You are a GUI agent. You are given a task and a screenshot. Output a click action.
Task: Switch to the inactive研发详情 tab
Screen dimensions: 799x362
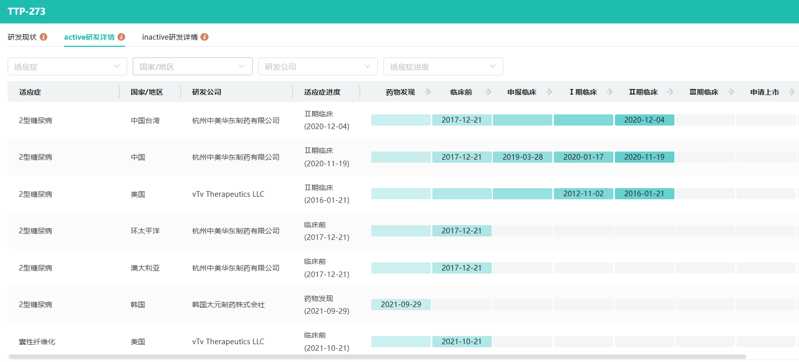point(170,37)
